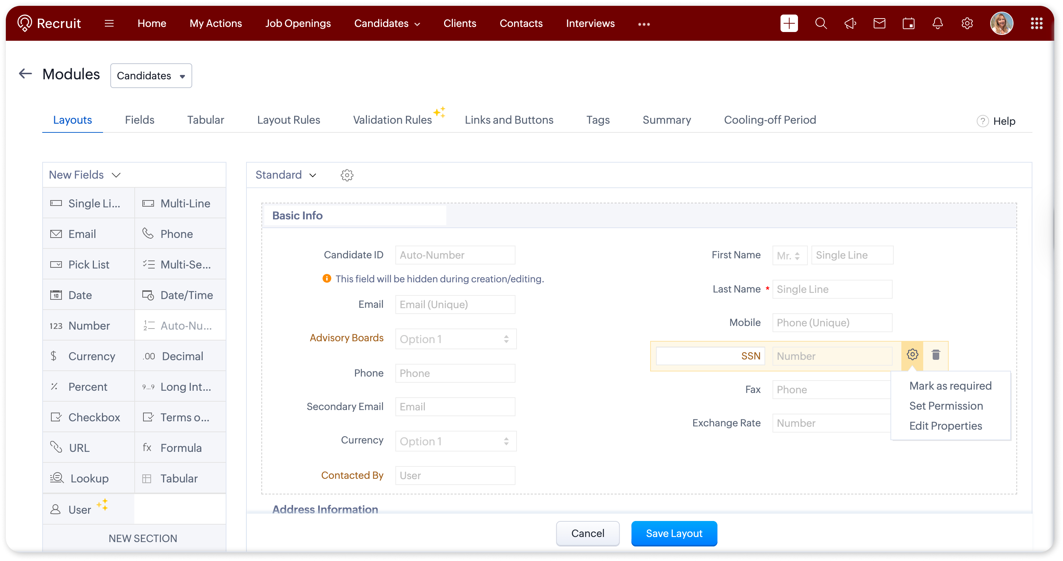Click the notifications bell icon

[937, 24]
